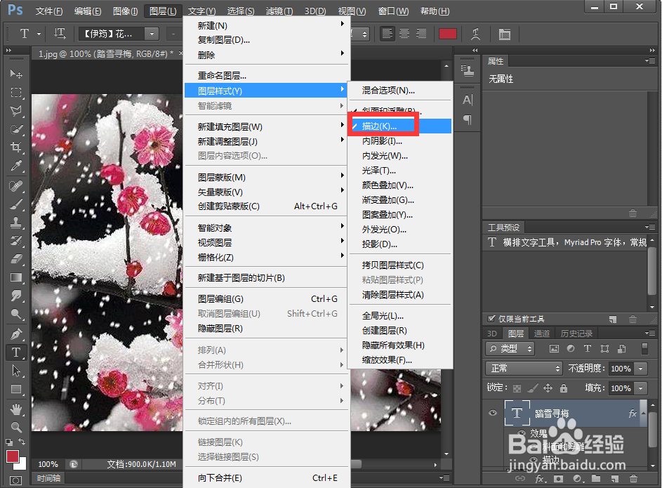The width and height of the screenshot is (662, 488).
Task: Hide the 踏雪寻梅 text layer visibility eye
Action: 493,413
